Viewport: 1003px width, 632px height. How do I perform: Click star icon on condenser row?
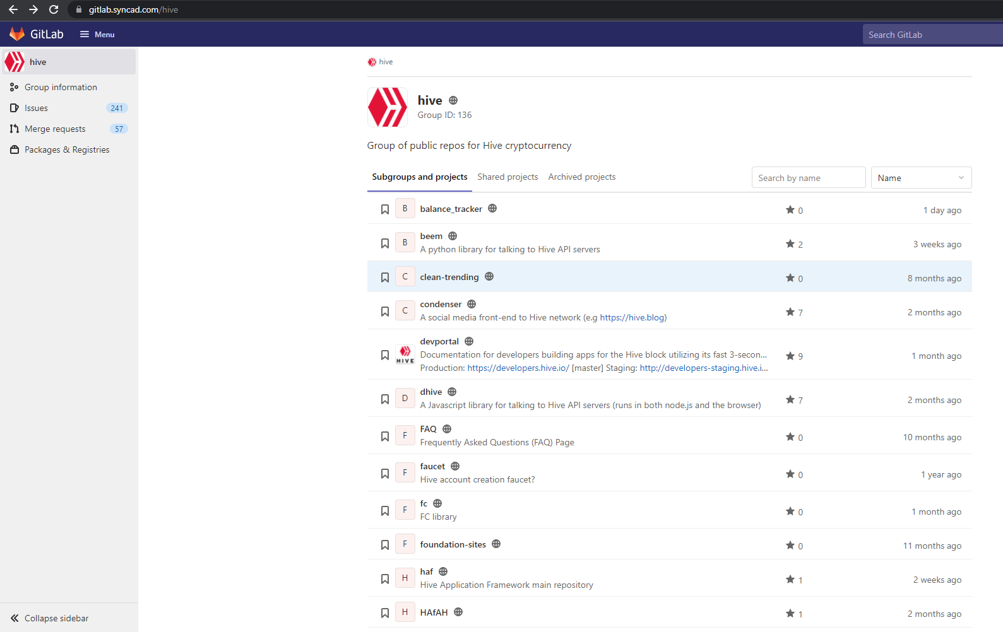(x=790, y=312)
